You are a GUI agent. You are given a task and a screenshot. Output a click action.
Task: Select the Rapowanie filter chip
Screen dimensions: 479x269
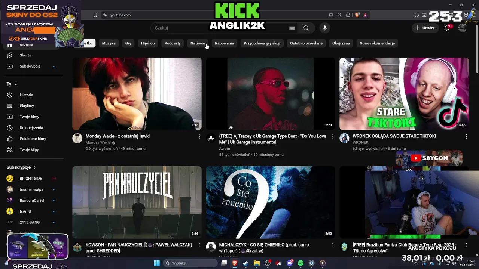[225, 43]
